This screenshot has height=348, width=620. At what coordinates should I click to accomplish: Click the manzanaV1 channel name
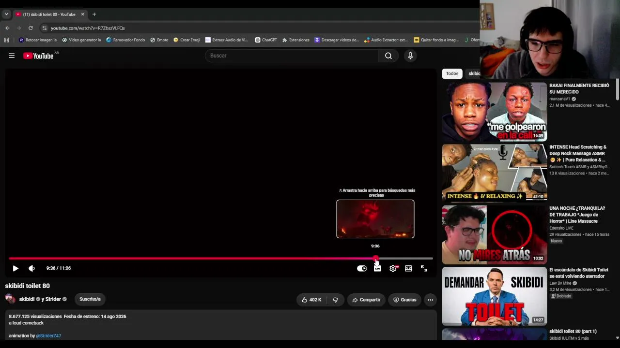(559, 99)
